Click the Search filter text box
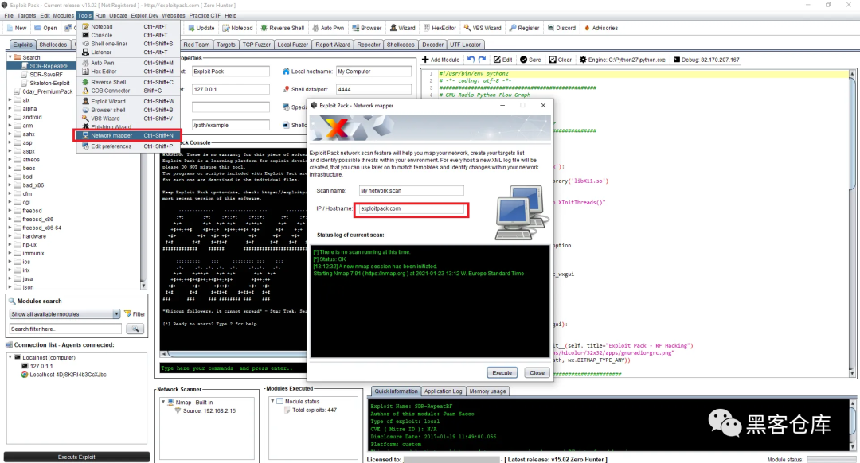Image resolution: width=860 pixels, height=463 pixels. click(x=65, y=329)
